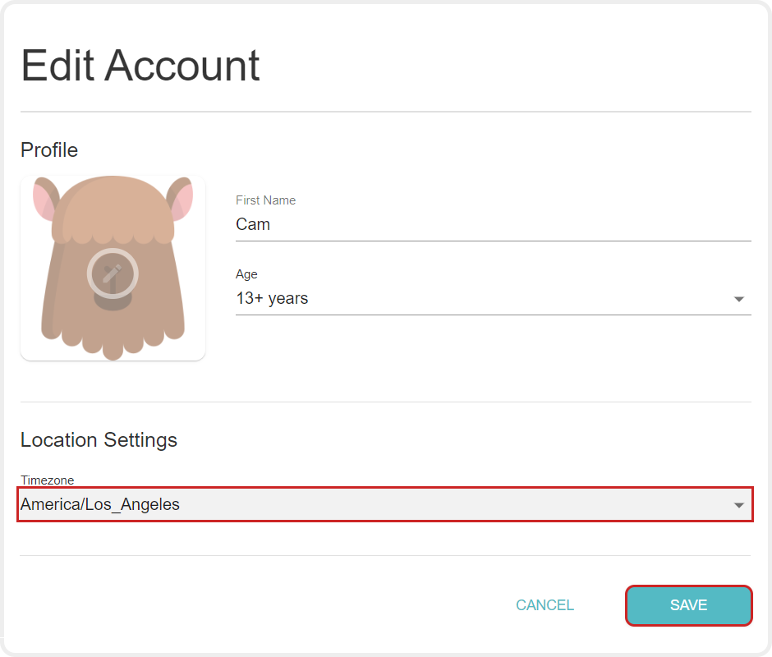The width and height of the screenshot is (772, 657).
Task: Click the "America/Los_Angeles" timezone value
Action: [x=100, y=504]
